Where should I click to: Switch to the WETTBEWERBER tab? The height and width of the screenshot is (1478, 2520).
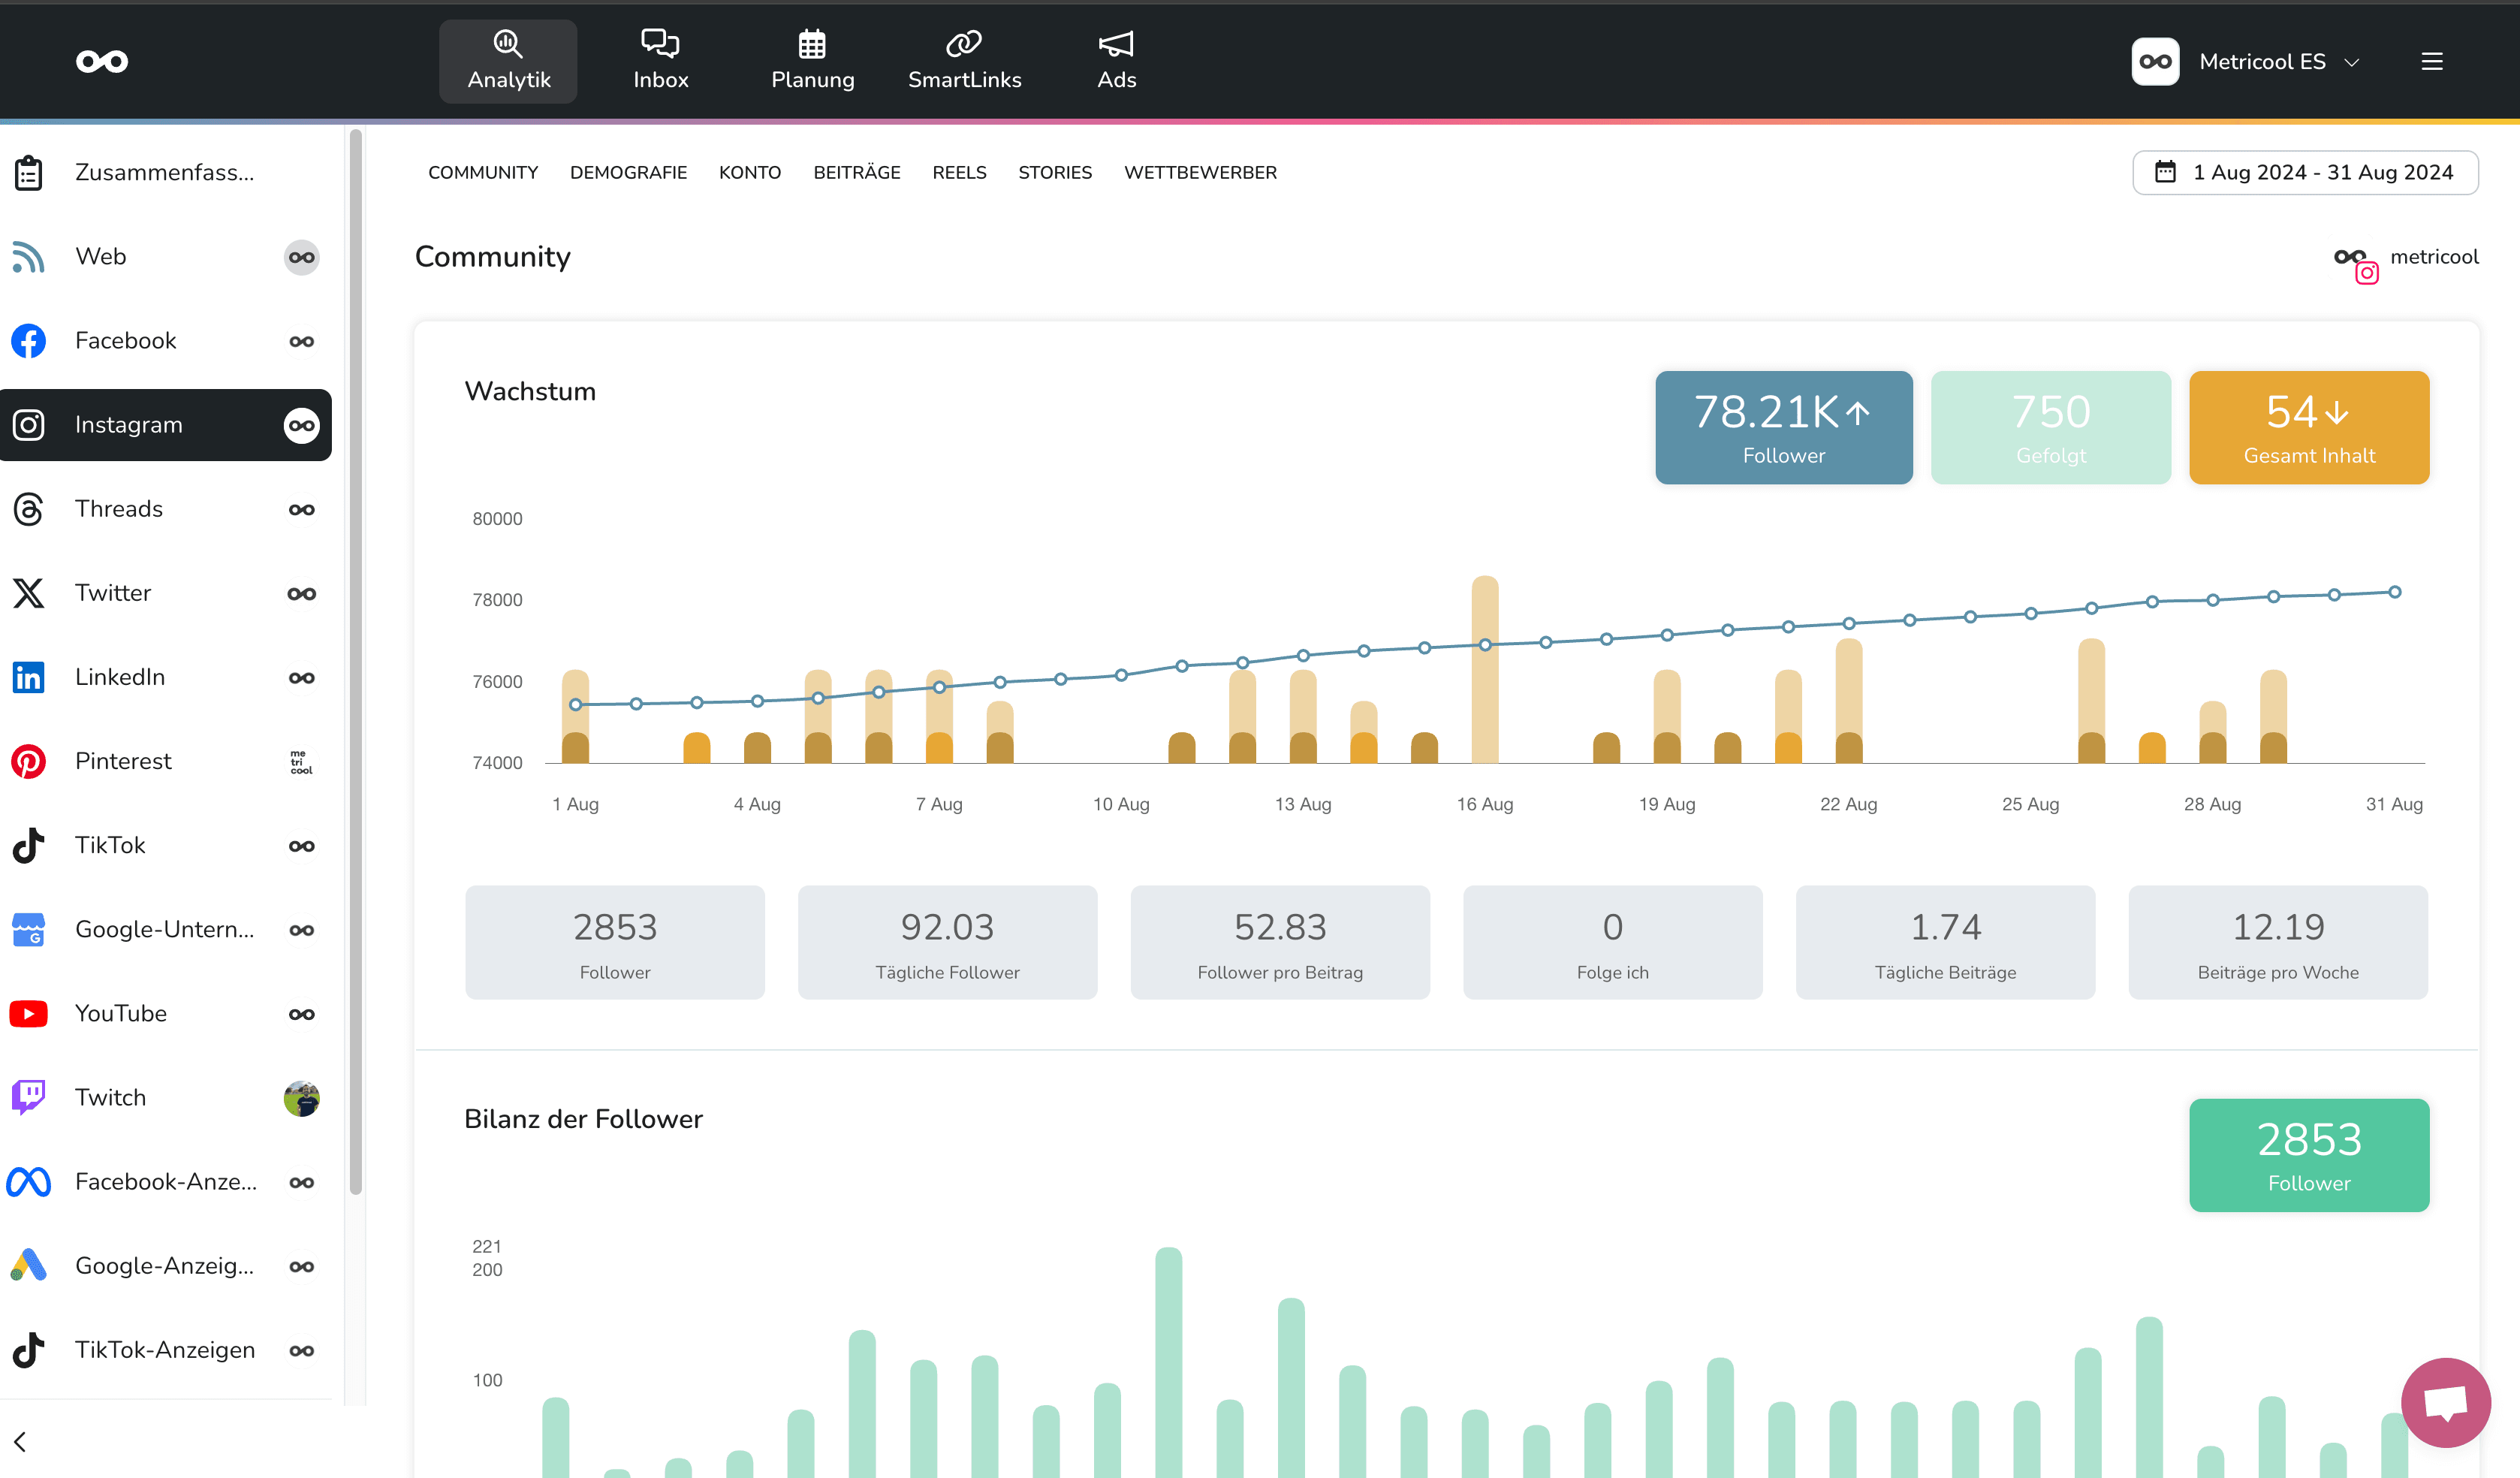(x=1200, y=172)
